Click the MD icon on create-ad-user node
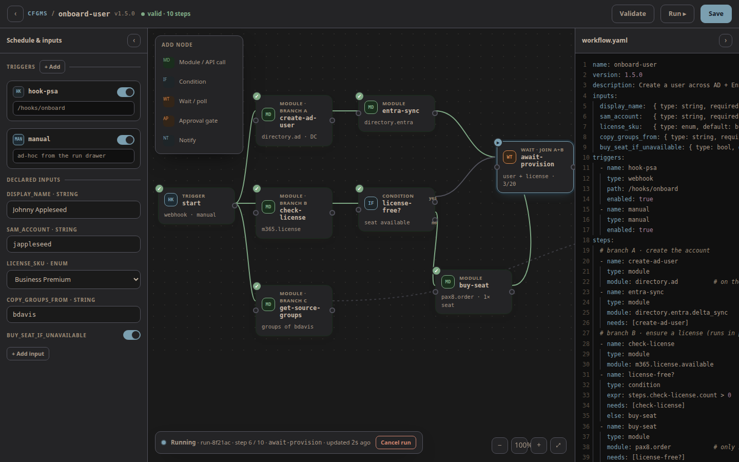 point(268,114)
